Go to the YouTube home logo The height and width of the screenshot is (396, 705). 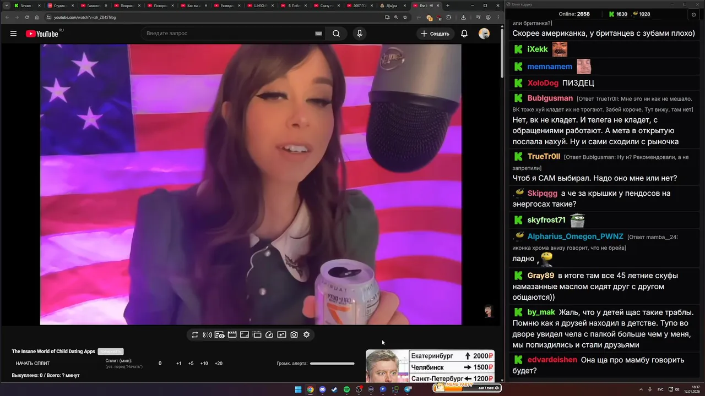point(42,34)
